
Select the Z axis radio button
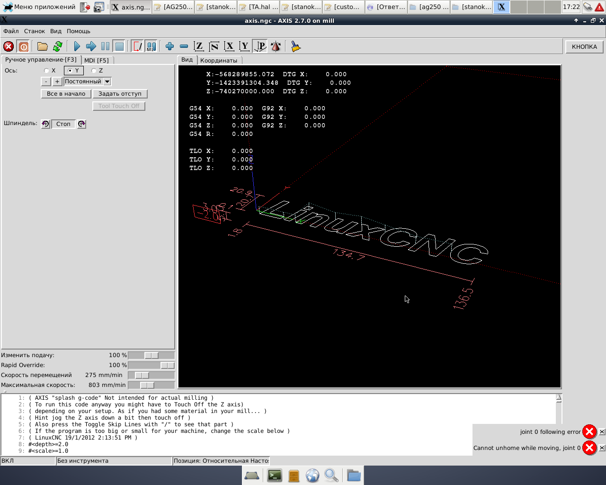click(94, 71)
